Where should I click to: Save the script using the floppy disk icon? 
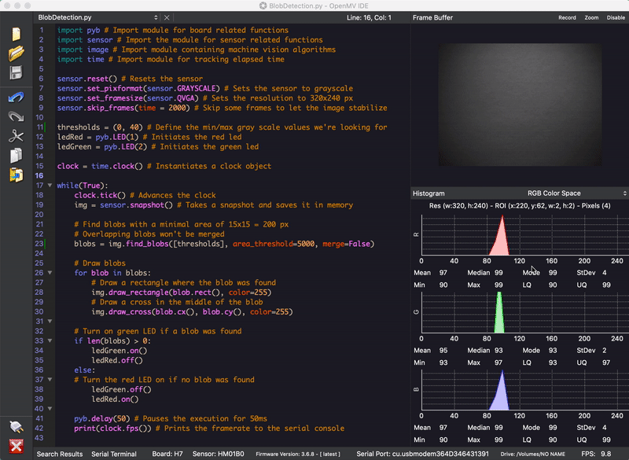click(16, 73)
